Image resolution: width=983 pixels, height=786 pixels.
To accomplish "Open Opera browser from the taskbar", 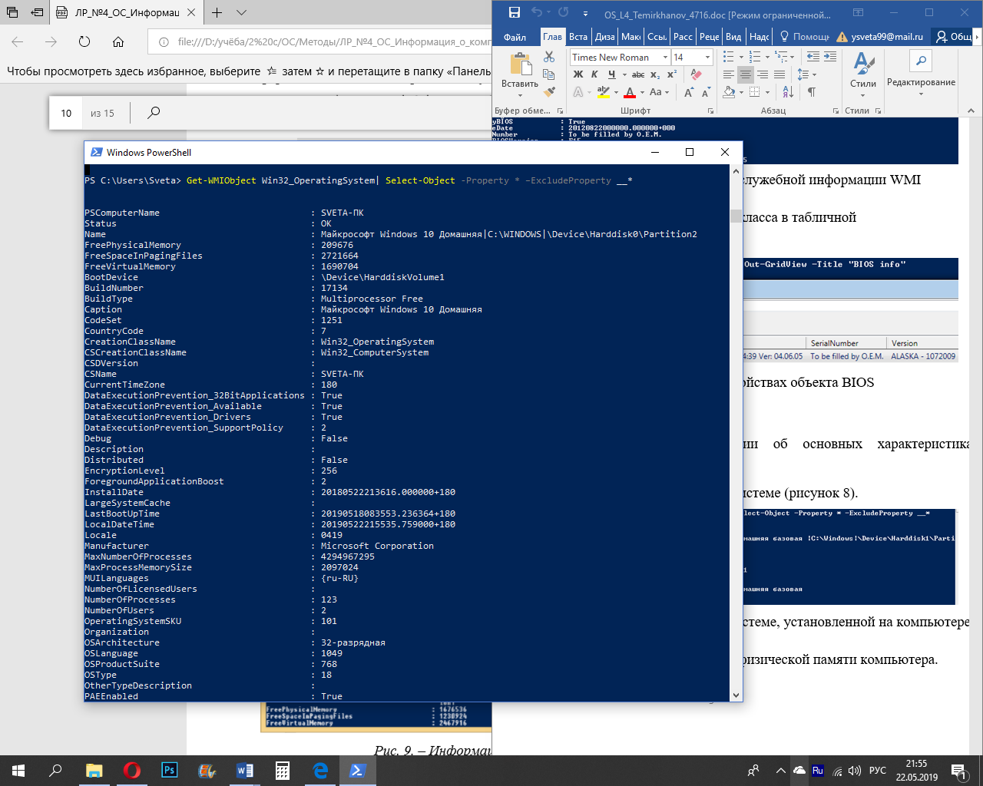I will (x=132, y=771).
